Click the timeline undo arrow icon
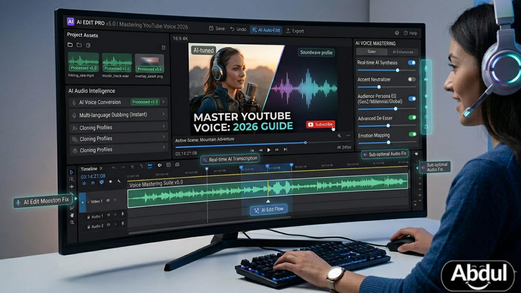This screenshot has width=521, height=293. pos(114,168)
